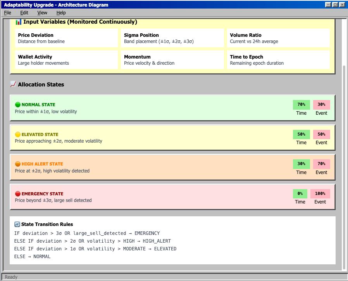Click the red Emergency State circle icon
Viewport: 348px width, 281px height.
point(18,193)
